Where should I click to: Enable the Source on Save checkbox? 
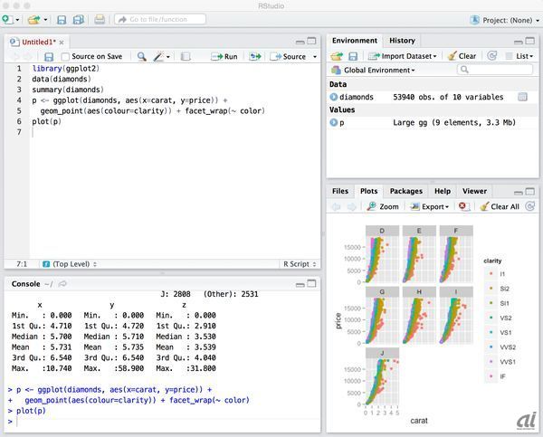pyautogui.click(x=65, y=56)
